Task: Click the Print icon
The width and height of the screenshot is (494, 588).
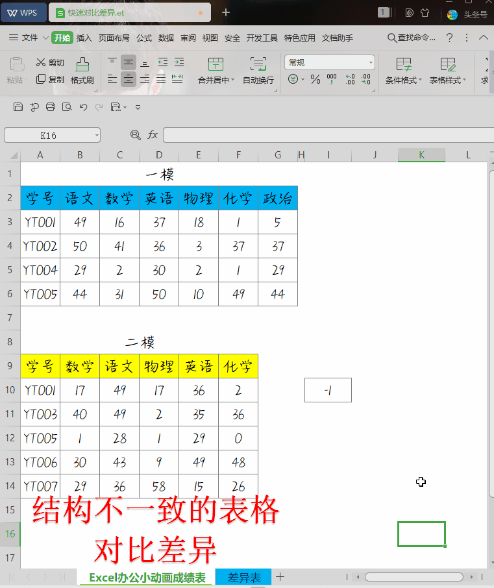Action: click(x=50, y=107)
